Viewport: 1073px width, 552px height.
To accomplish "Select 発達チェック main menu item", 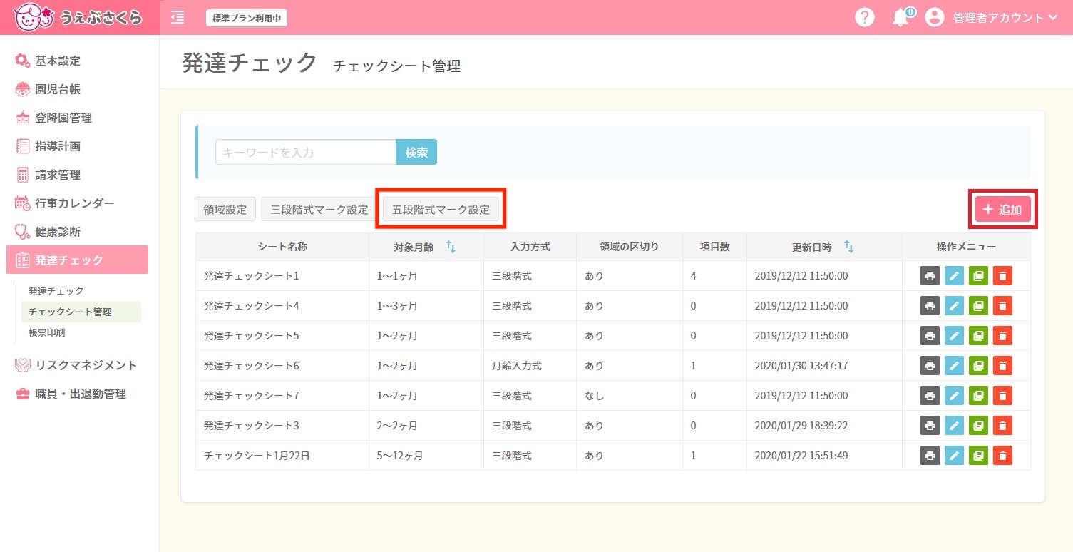I will pos(77,260).
